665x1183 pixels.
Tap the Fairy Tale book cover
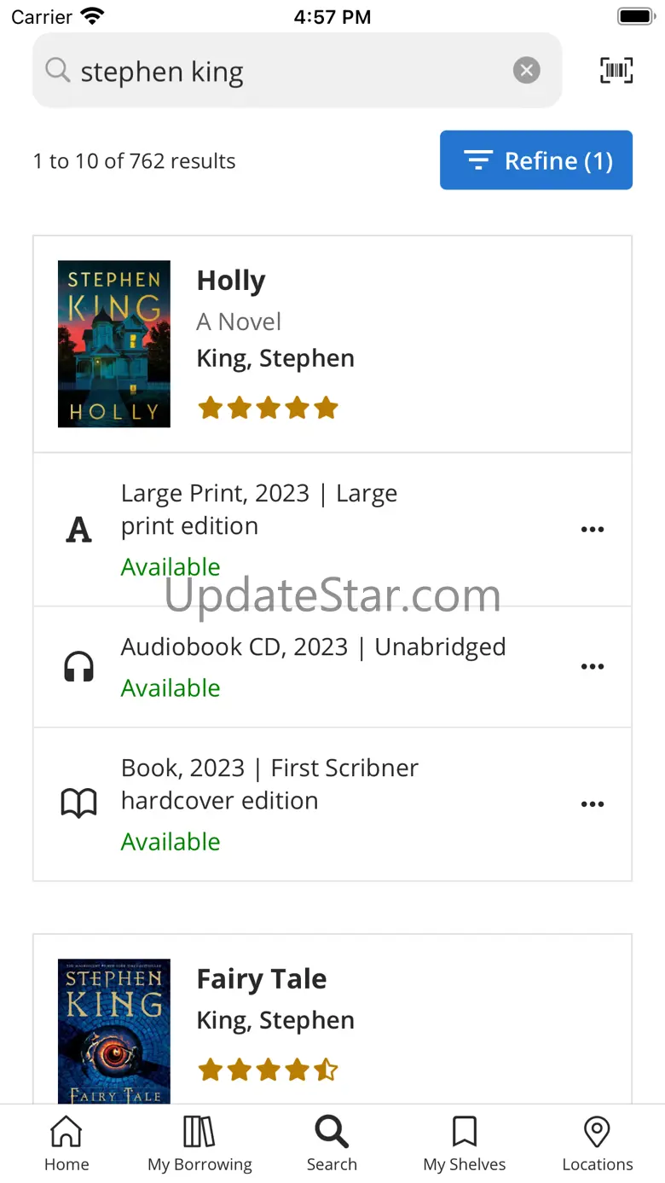(x=114, y=1030)
